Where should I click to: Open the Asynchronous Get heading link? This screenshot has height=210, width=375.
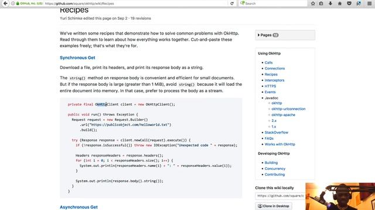click(79, 207)
